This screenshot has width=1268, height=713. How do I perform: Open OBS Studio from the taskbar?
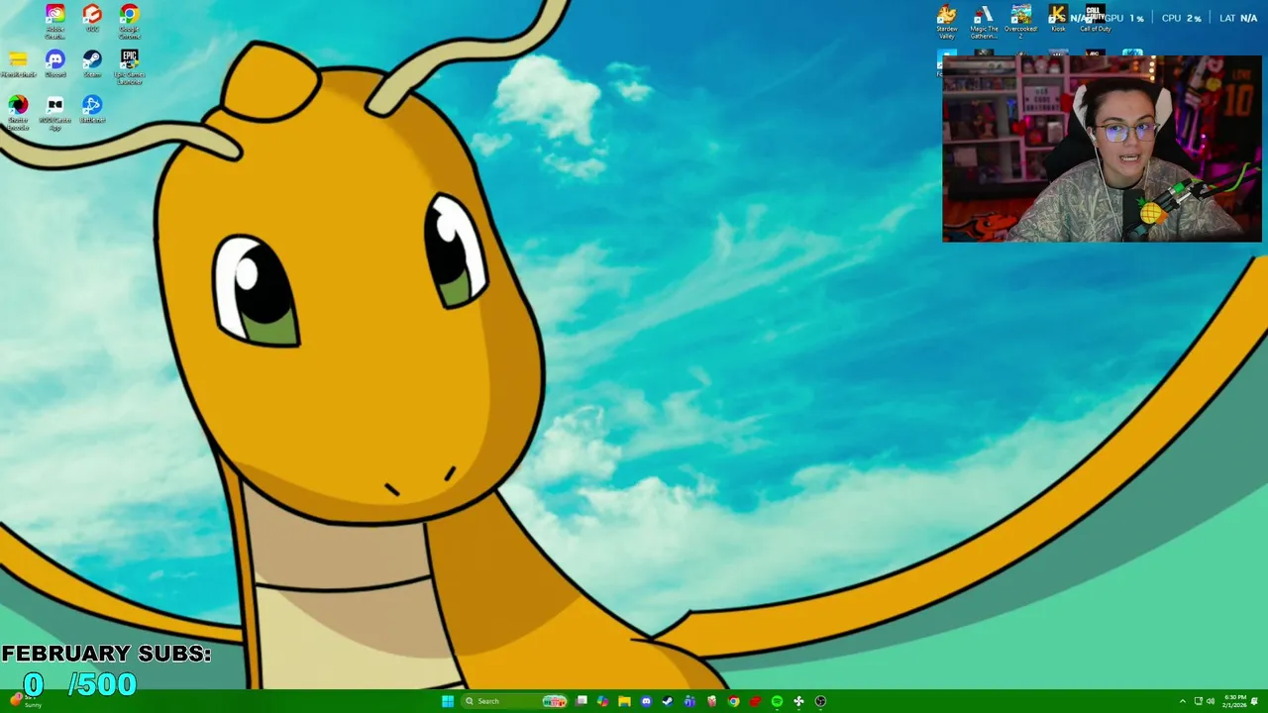pyautogui.click(x=820, y=701)
